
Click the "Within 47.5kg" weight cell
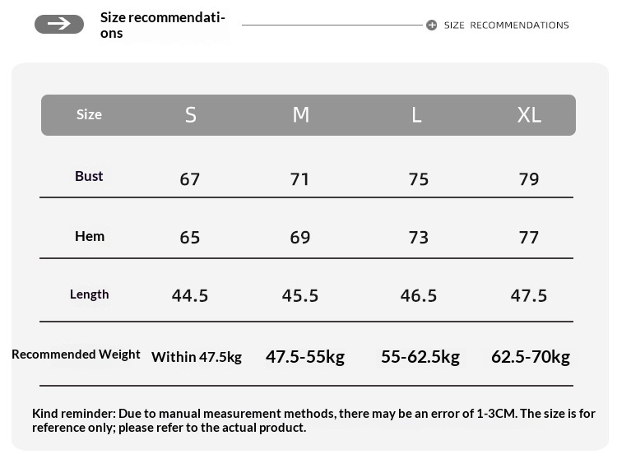[197, 357]
